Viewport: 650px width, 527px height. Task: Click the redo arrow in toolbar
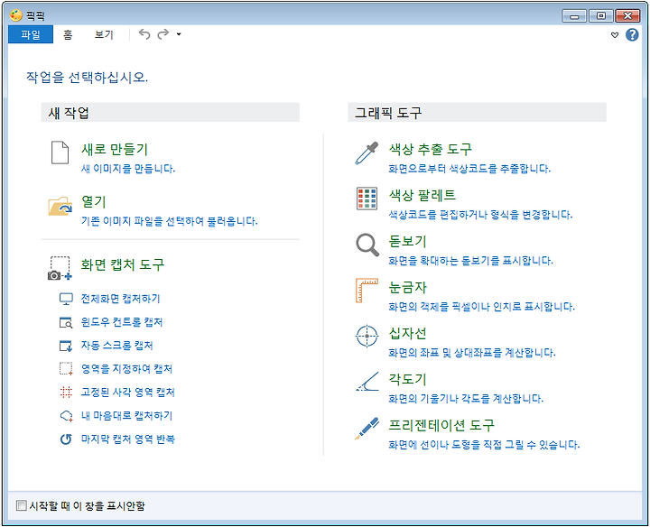pyautogui.click(x=163, y=34)
